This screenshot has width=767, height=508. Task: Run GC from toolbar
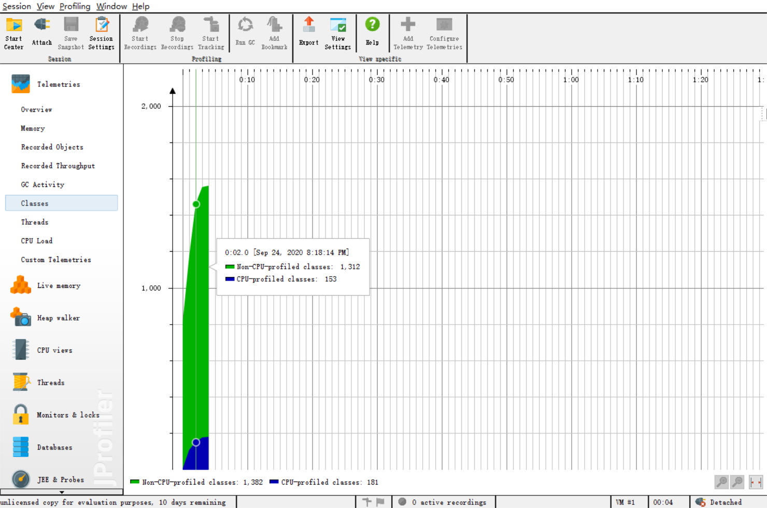point(245,31)
